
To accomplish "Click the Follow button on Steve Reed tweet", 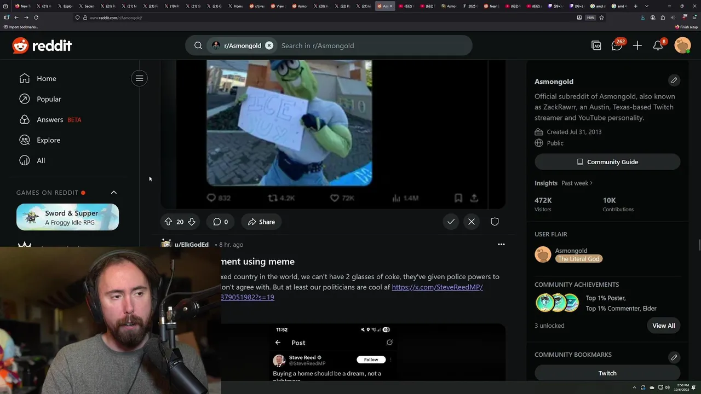I will [x=371, y=360].
